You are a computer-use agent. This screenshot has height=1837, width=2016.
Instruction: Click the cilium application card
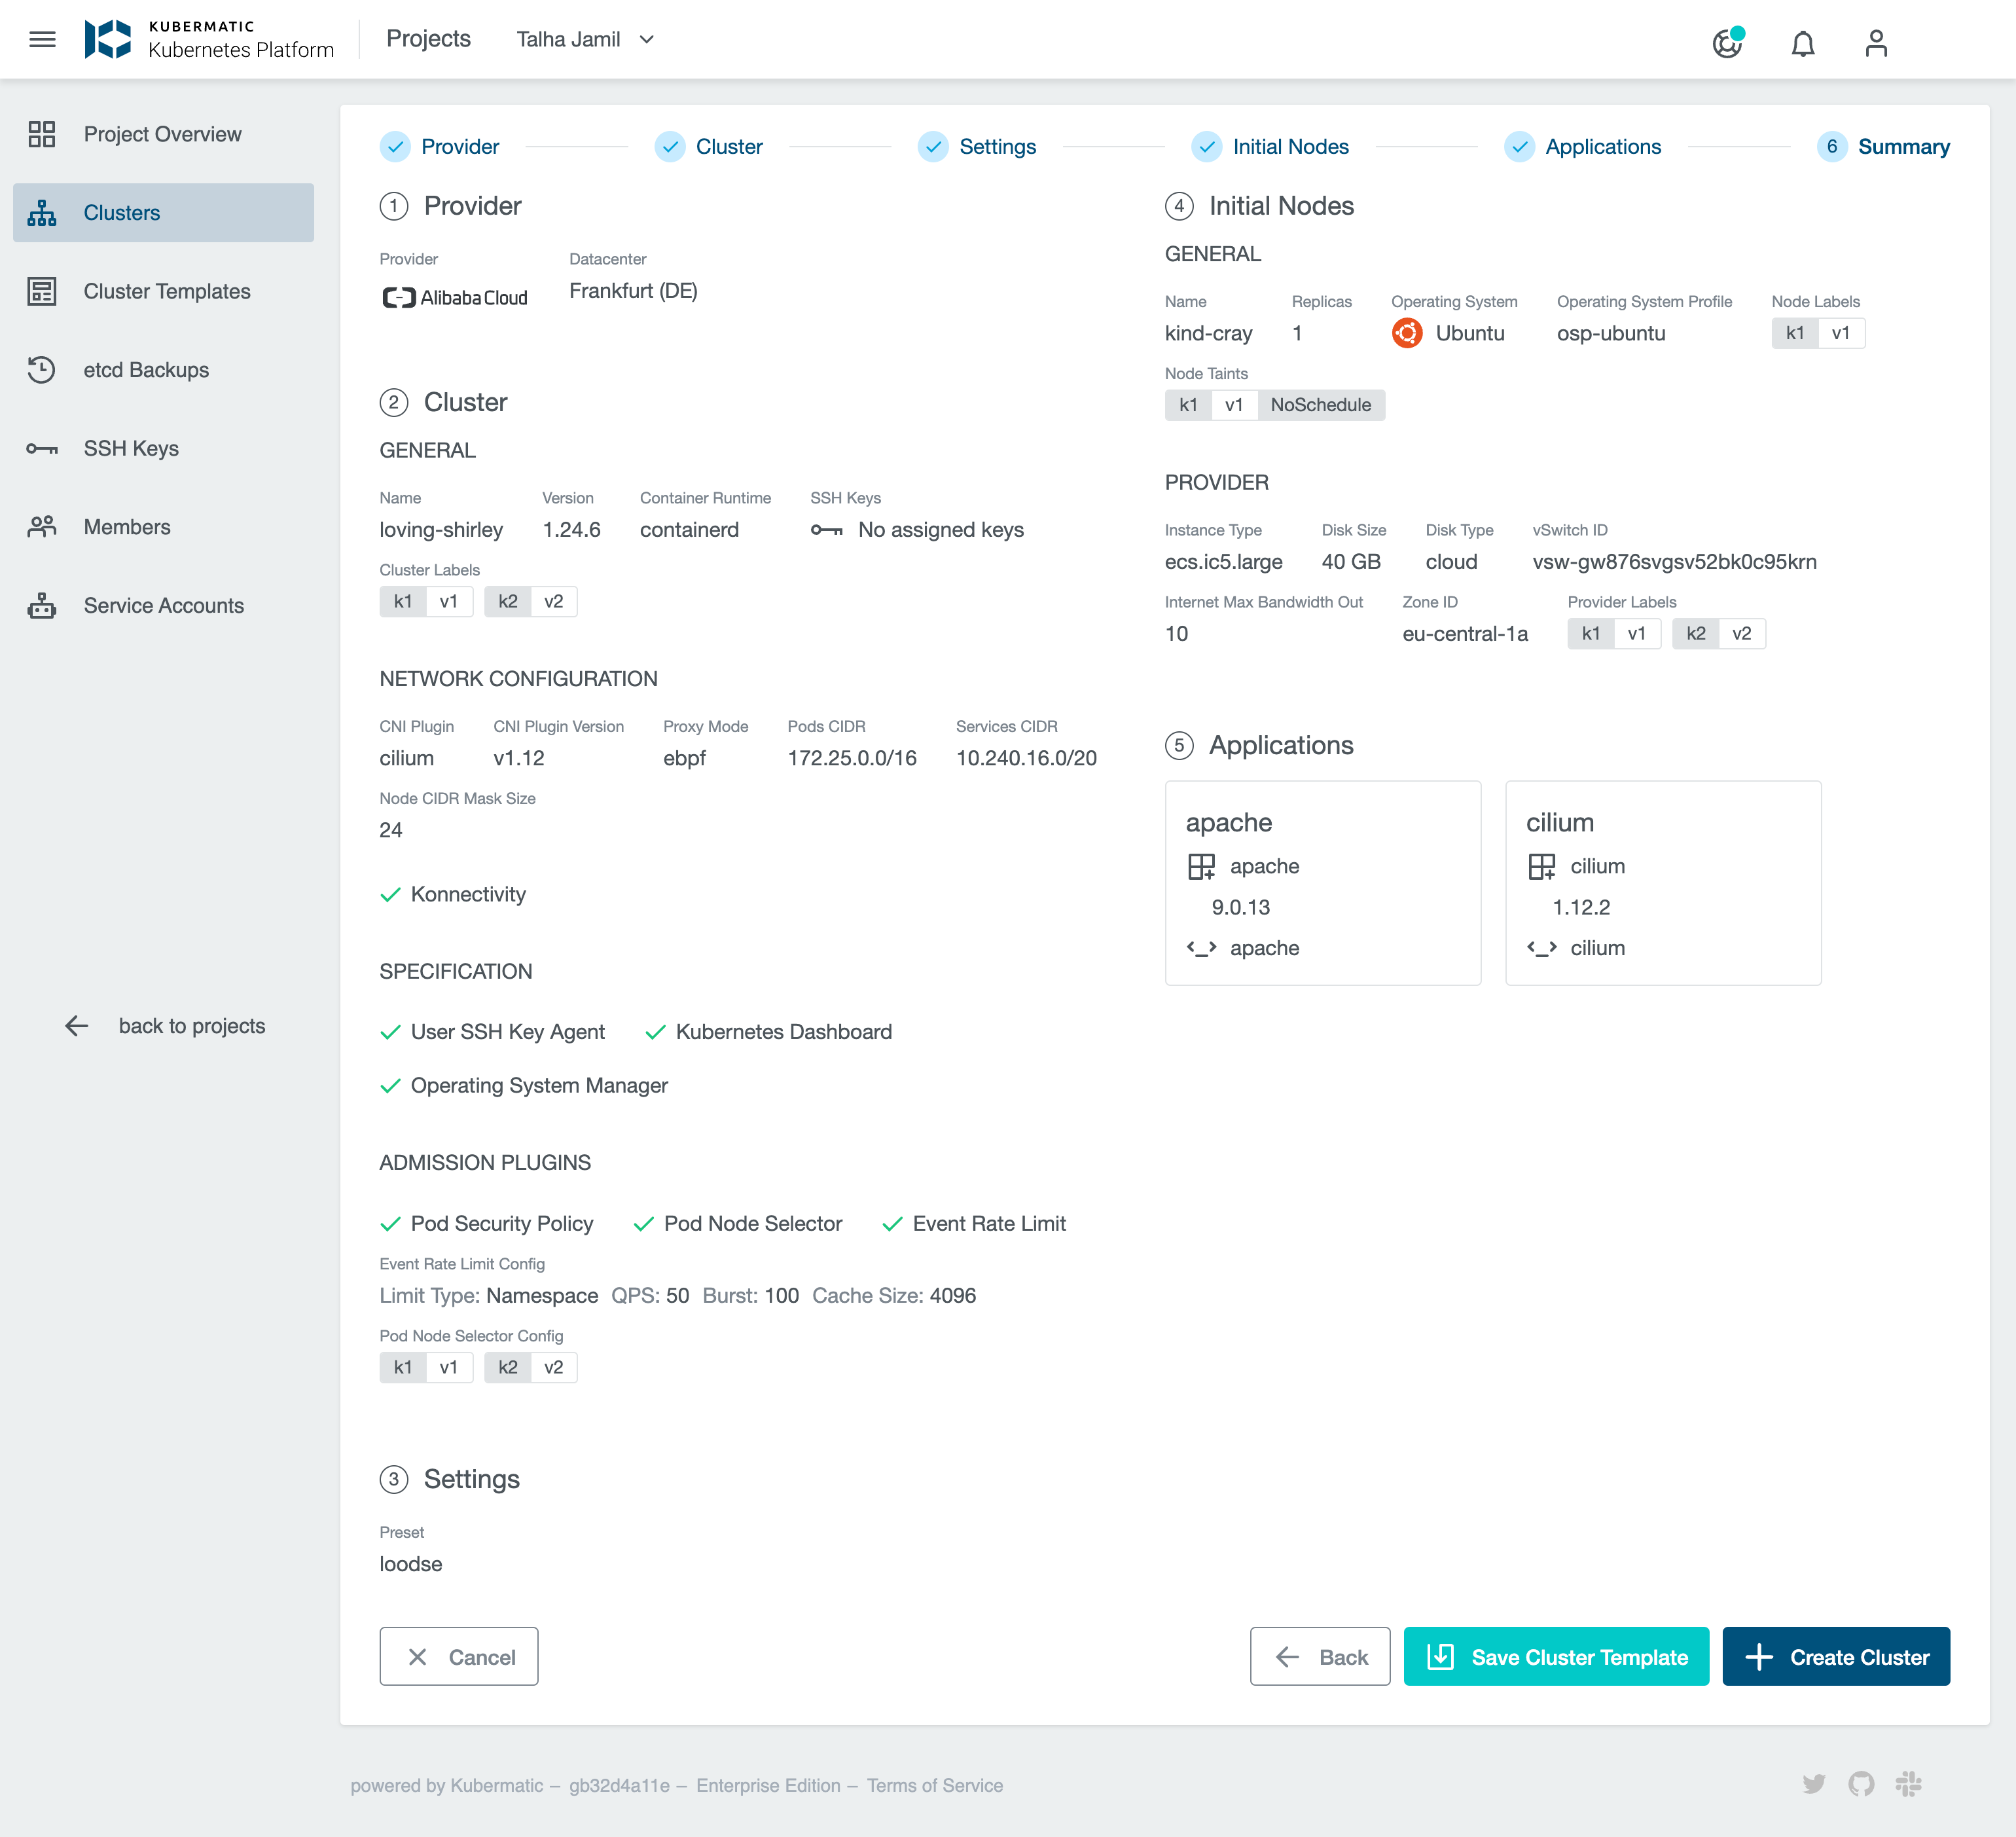pyautogui.click(x=1663, y=883)
